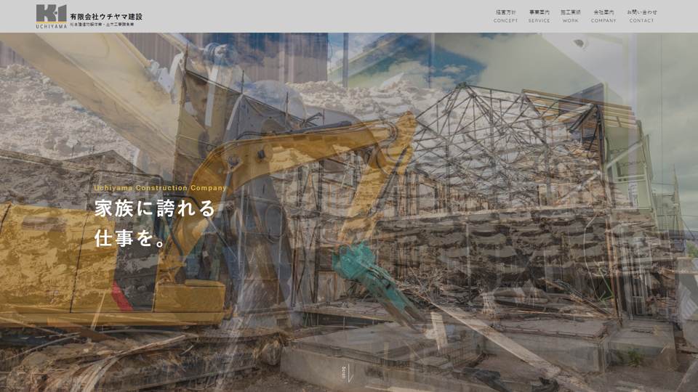
Task: Open the 有限会社ウチヤマ建設 home link
Action: (x=106, y=16)
